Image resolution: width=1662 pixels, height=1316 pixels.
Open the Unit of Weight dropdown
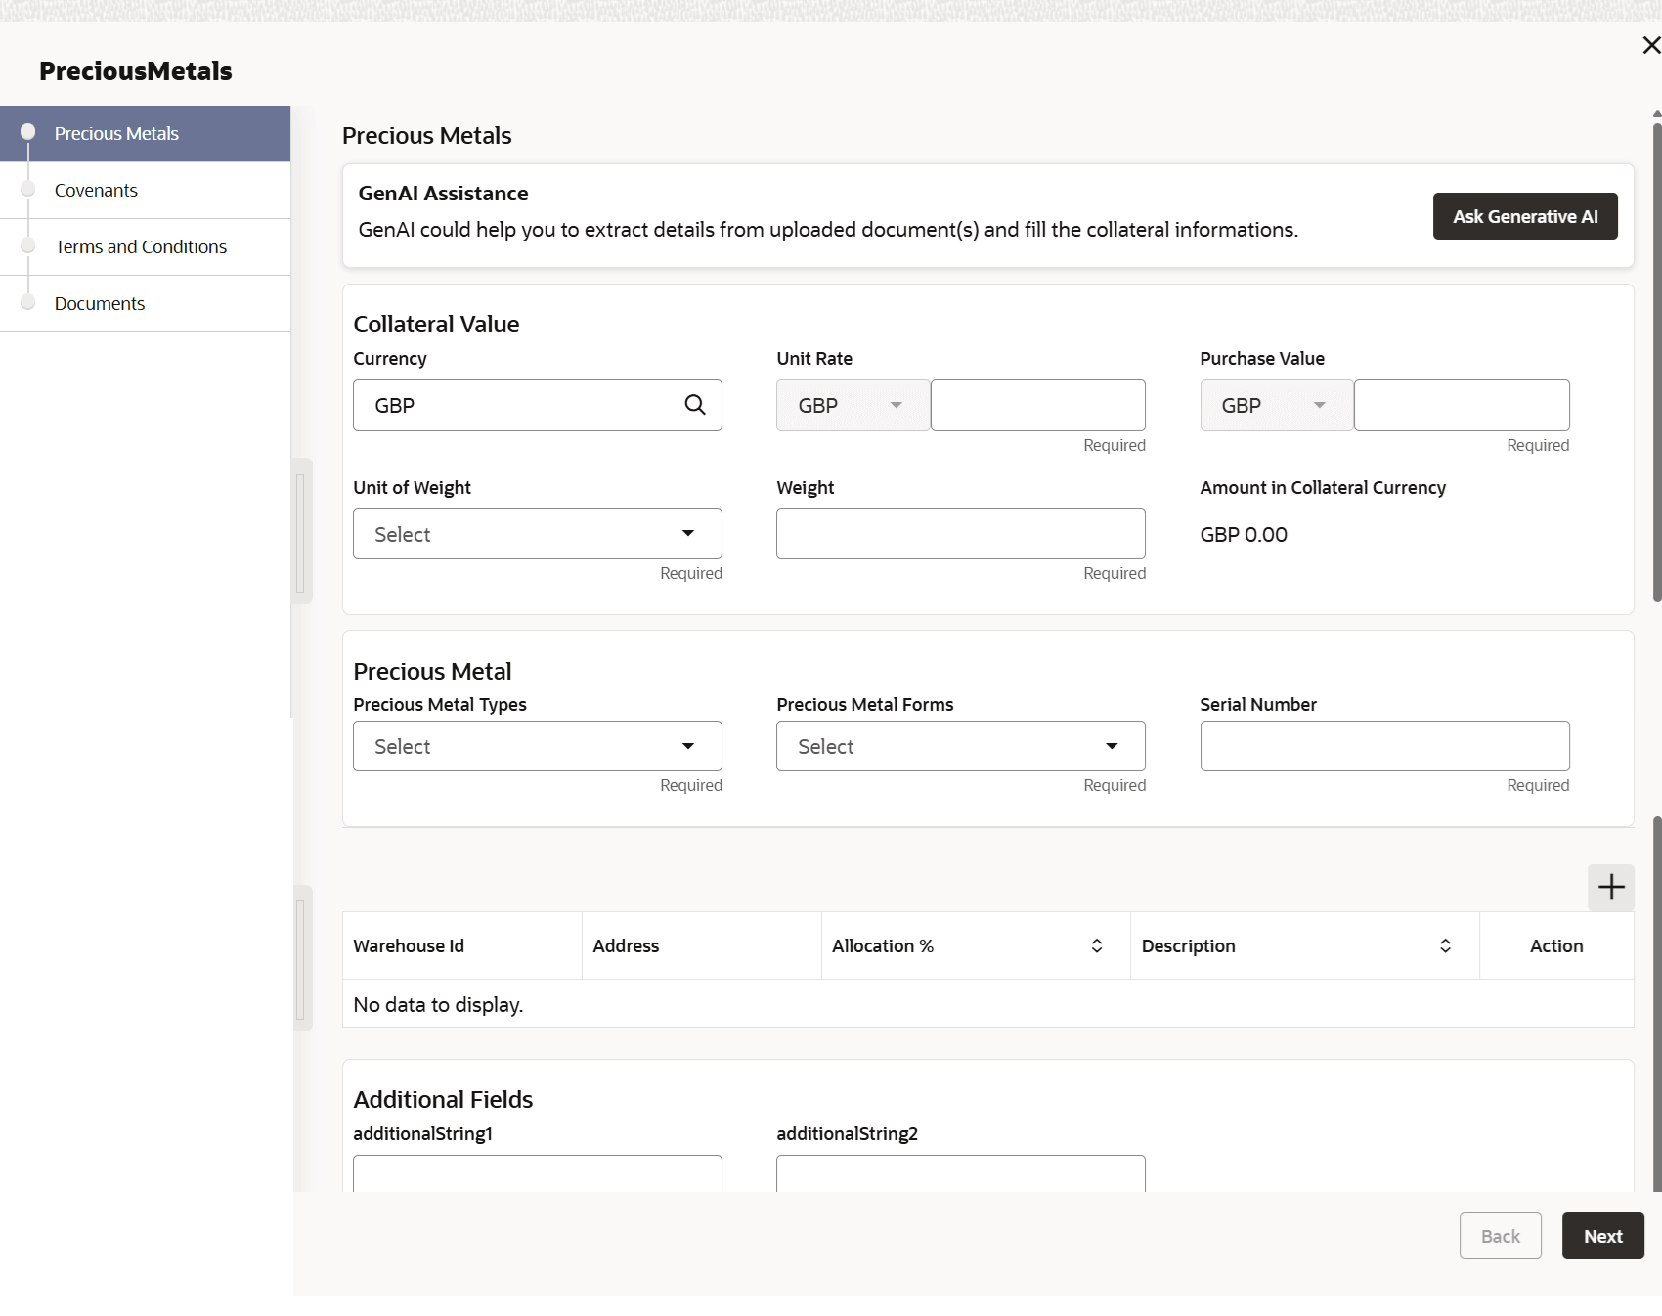point(537,534)
